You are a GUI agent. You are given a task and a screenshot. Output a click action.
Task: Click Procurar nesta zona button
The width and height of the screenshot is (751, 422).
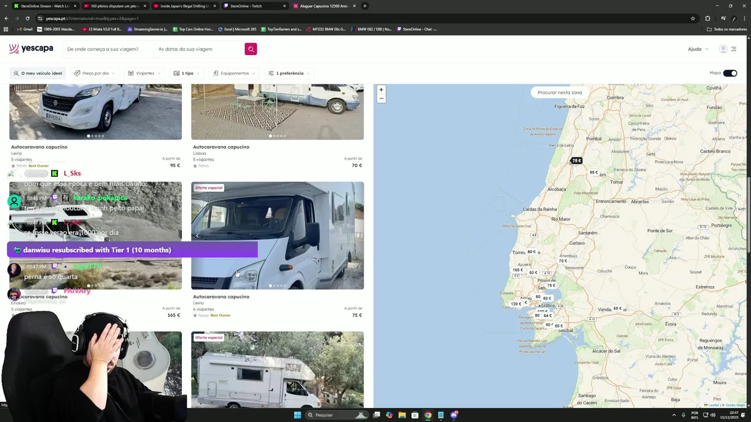560,92
